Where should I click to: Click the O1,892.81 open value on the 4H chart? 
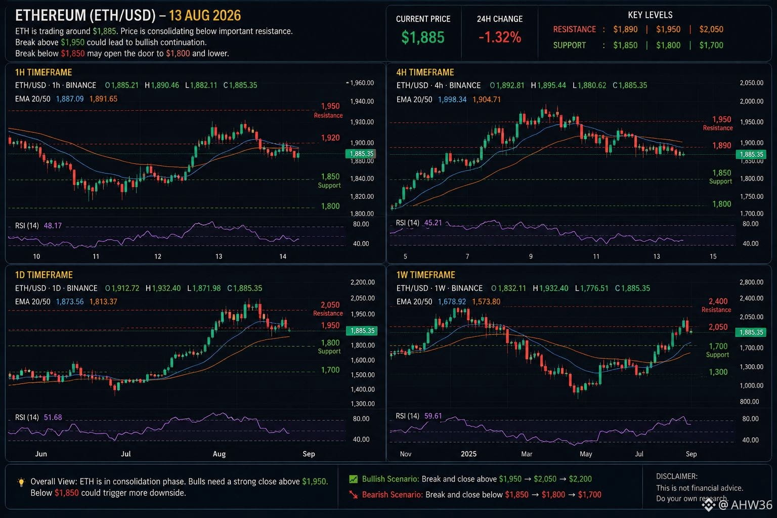[507, 85]
